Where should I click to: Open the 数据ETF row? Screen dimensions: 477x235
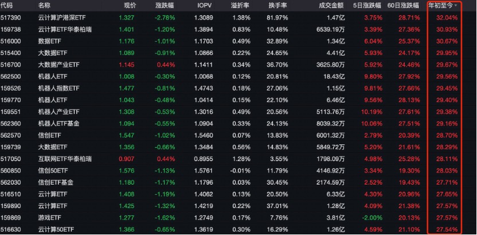[x=238, y=41]
